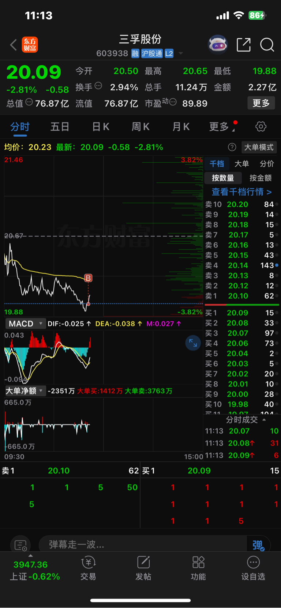Tap the share export icon
281x608 pixels.
click(x=244, y=45)
